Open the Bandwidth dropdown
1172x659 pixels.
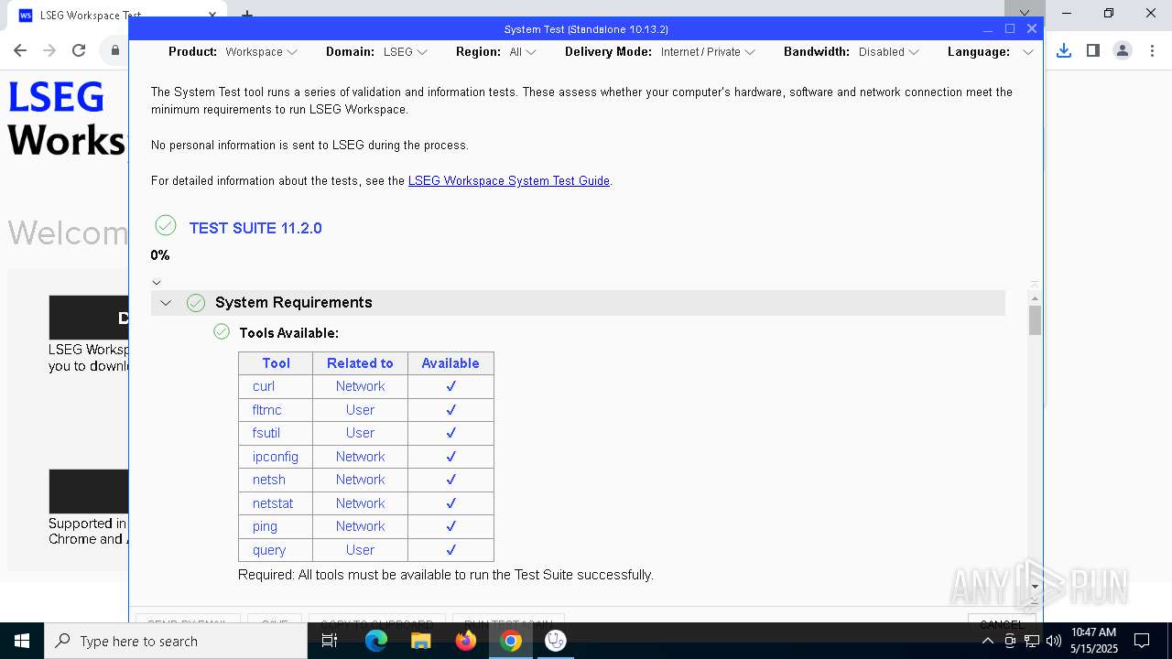(888, 52)
